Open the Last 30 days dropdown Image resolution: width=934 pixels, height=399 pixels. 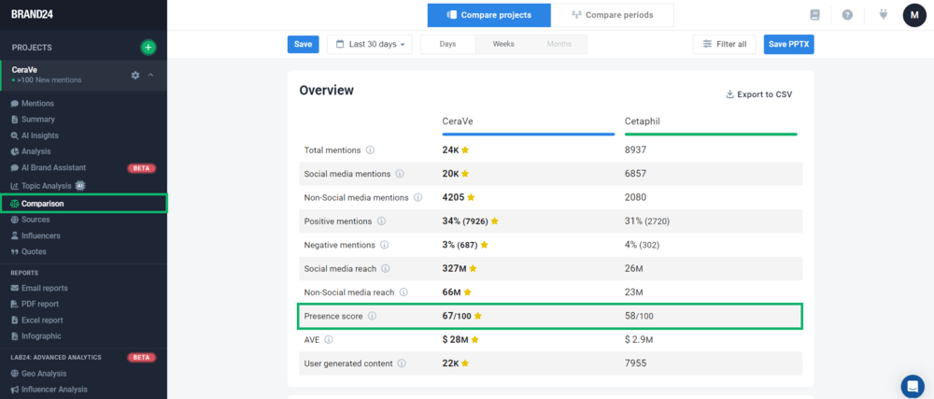pyautogui.click(x=369, y=44)
